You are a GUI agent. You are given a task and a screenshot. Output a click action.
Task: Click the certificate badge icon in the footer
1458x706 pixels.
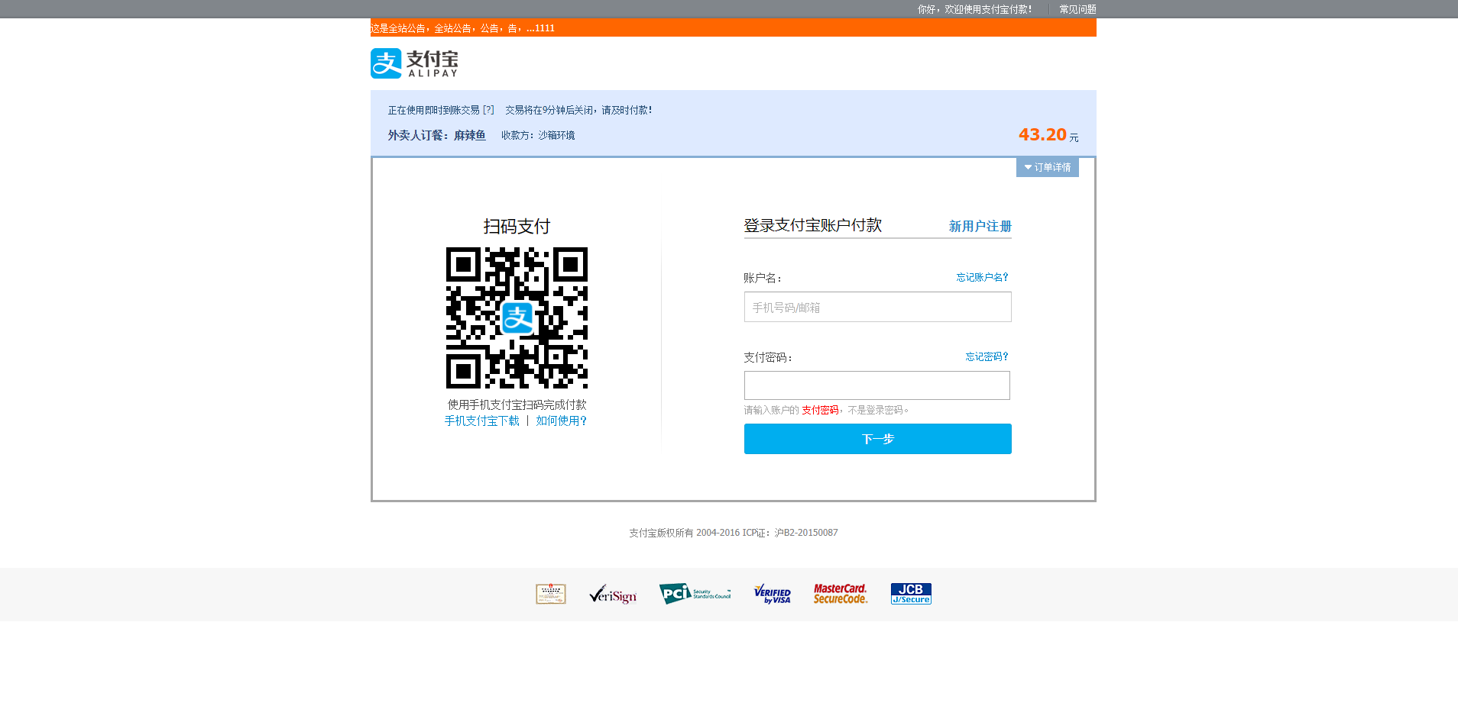pyautogui.click(x=551, y=594)
